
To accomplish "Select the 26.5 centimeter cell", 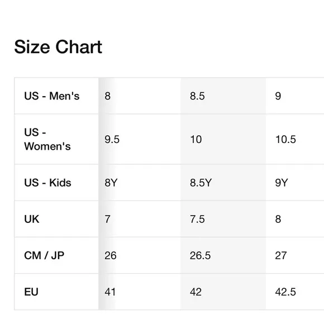I will pos(223,255).
